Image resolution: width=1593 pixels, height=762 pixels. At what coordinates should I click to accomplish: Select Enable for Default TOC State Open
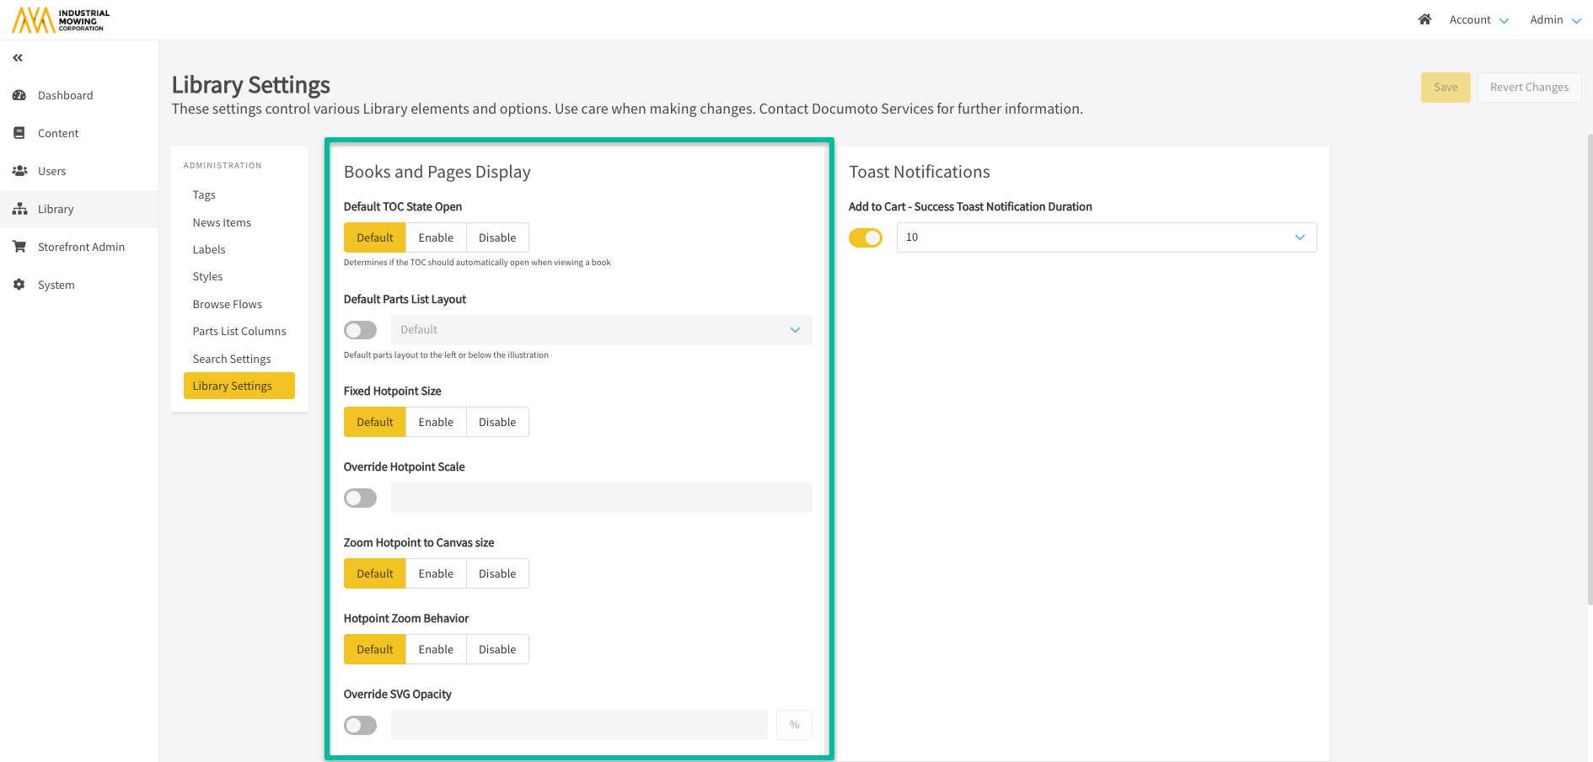coord(436,237)
